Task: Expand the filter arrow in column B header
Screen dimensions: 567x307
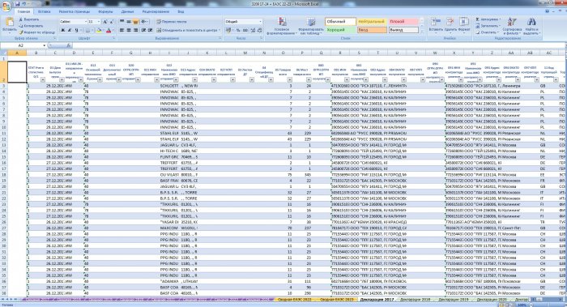Action: click(x=43, y=79)
